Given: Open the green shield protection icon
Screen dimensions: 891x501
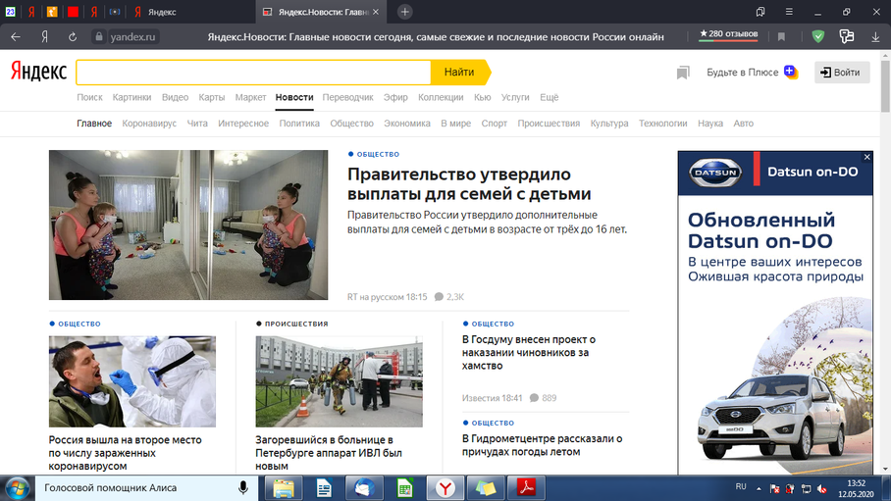Looking at the screenshot, I should pos(817,37).
